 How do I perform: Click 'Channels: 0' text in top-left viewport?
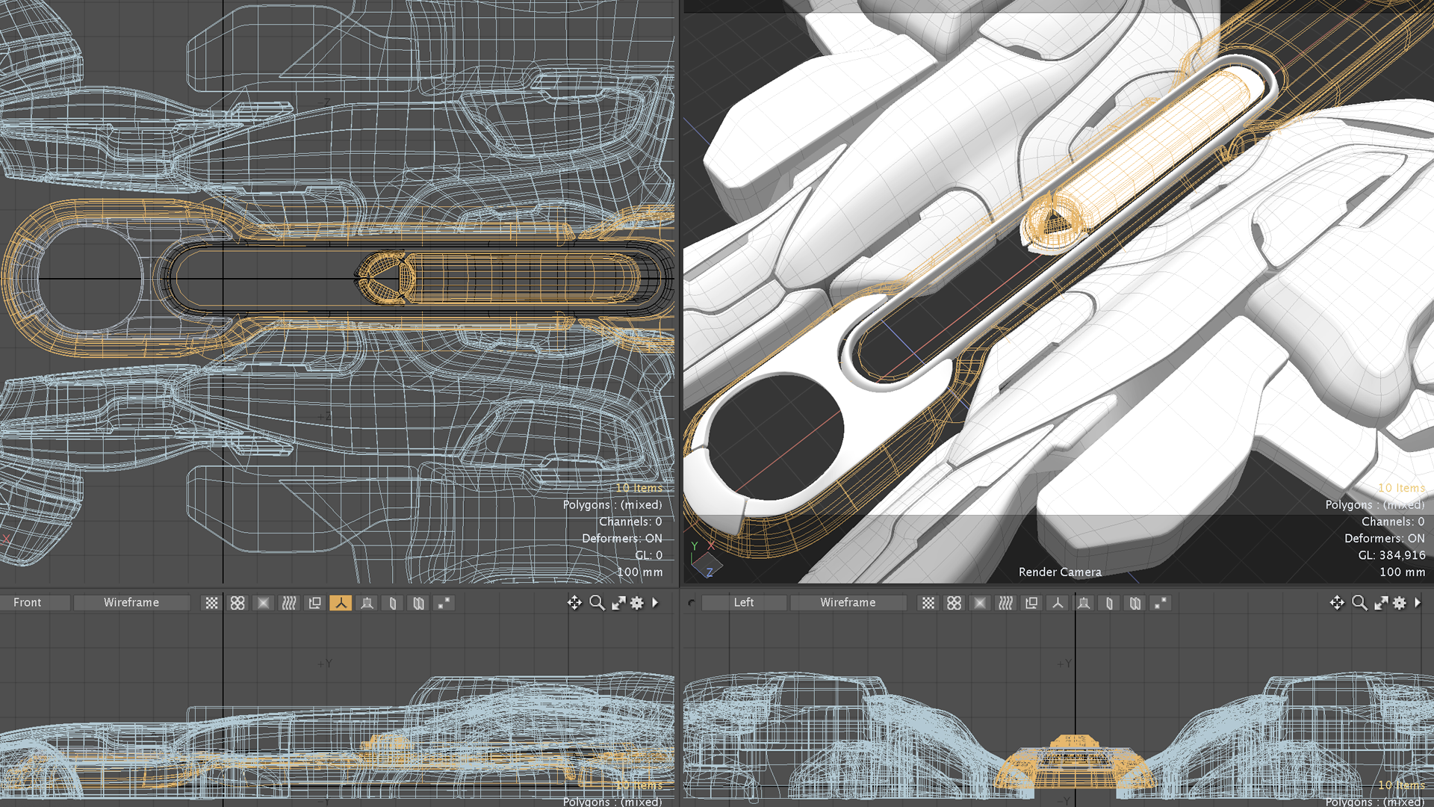tap(630, 522)
